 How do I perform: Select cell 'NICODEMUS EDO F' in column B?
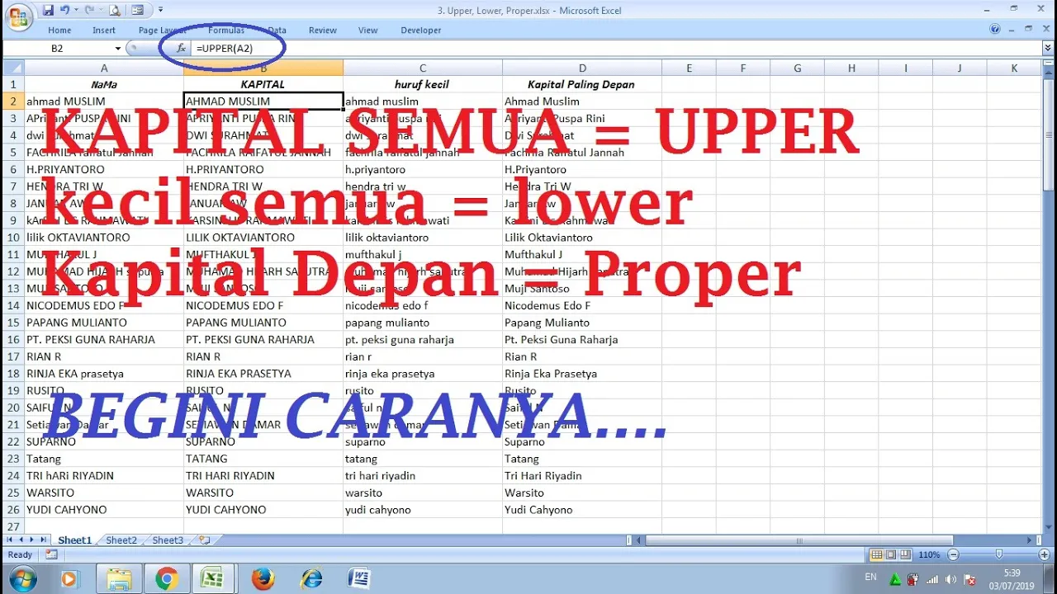(x=263, y=305)
